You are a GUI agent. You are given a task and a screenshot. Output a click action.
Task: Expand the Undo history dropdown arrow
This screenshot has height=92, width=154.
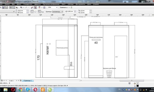(x=24, y=7)
